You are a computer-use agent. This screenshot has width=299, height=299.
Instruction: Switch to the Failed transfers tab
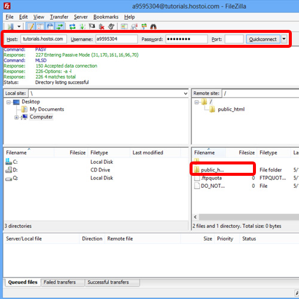coord(63,282)
